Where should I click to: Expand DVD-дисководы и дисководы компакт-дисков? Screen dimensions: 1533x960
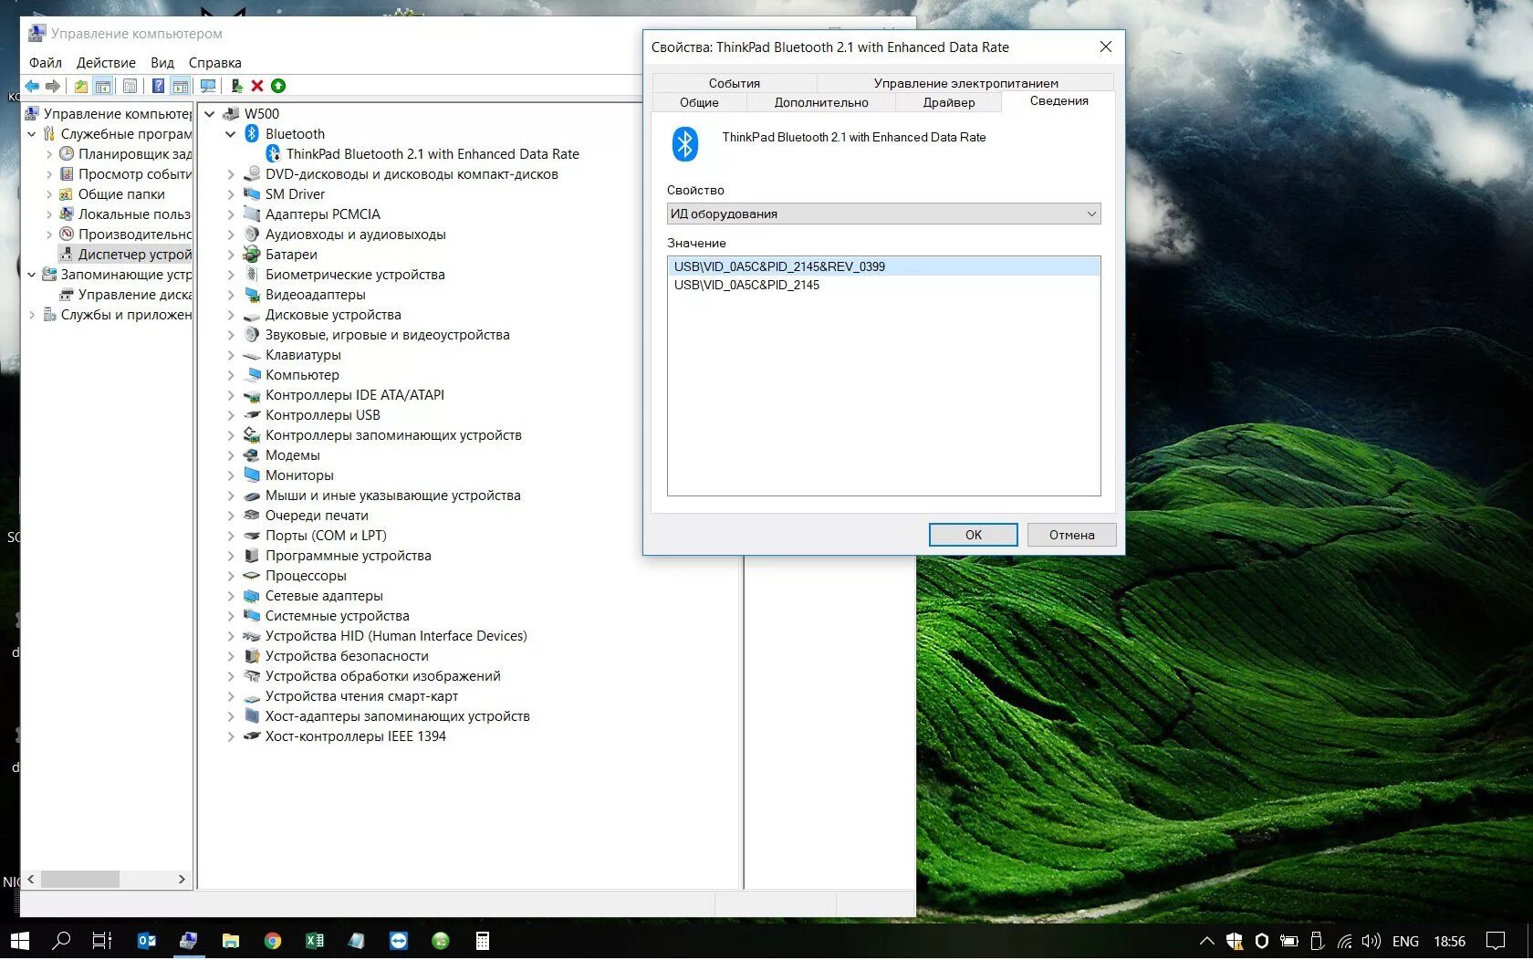click(x=231, y=174)
